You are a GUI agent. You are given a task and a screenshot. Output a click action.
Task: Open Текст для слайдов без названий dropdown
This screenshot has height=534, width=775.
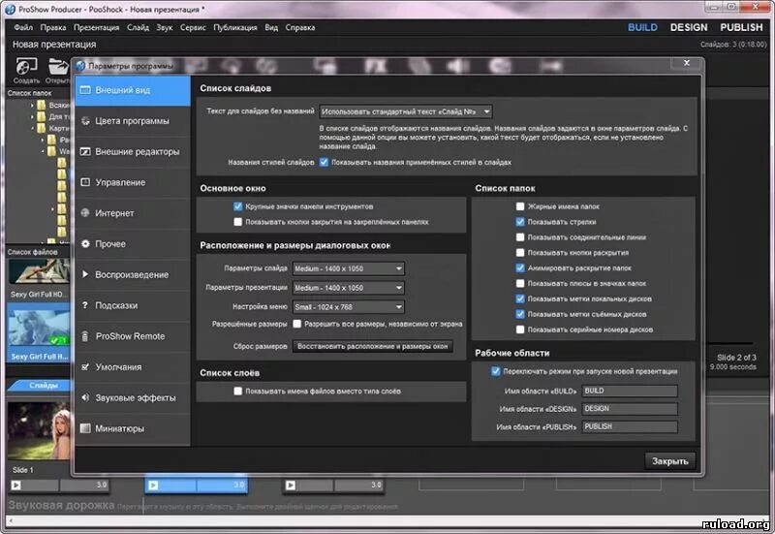406,111
